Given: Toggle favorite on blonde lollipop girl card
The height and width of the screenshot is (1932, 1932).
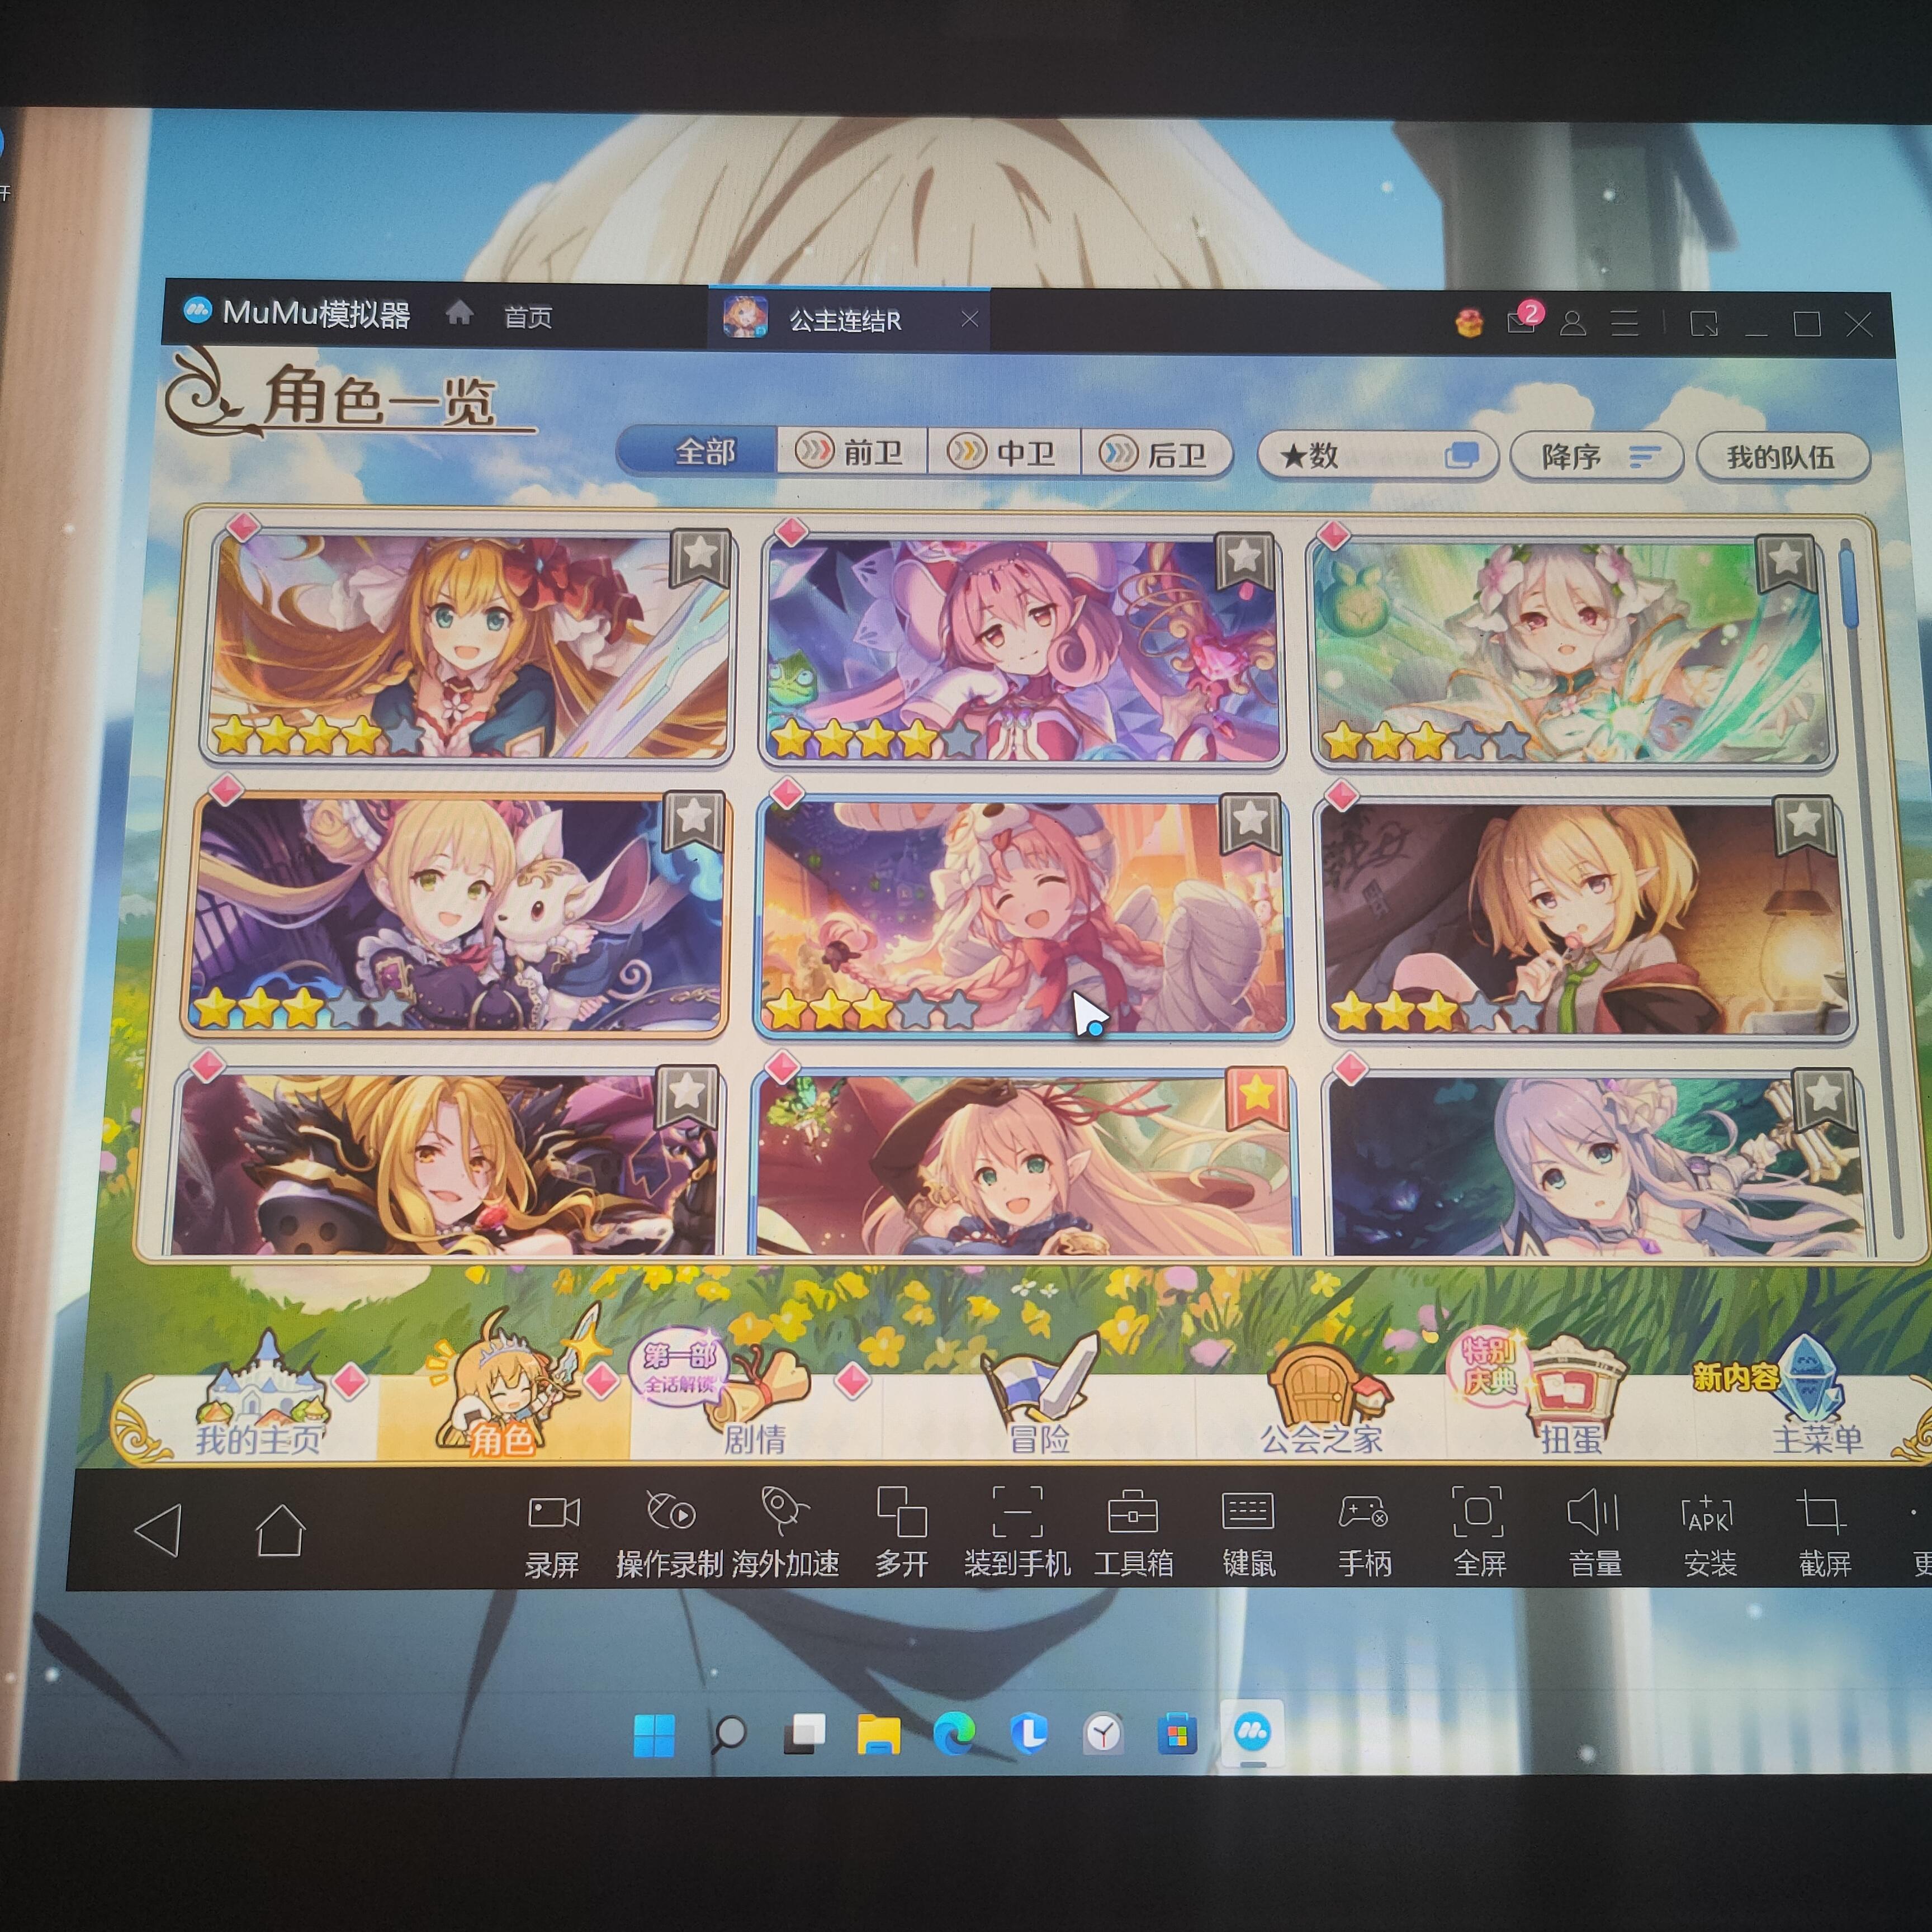Looking at the screenshot, I should 1804,826.
